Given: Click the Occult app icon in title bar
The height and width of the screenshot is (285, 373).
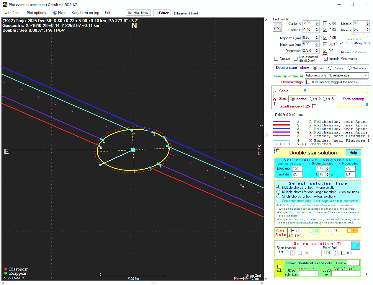Looking at the screenshot, I should (x=5, y=4).
